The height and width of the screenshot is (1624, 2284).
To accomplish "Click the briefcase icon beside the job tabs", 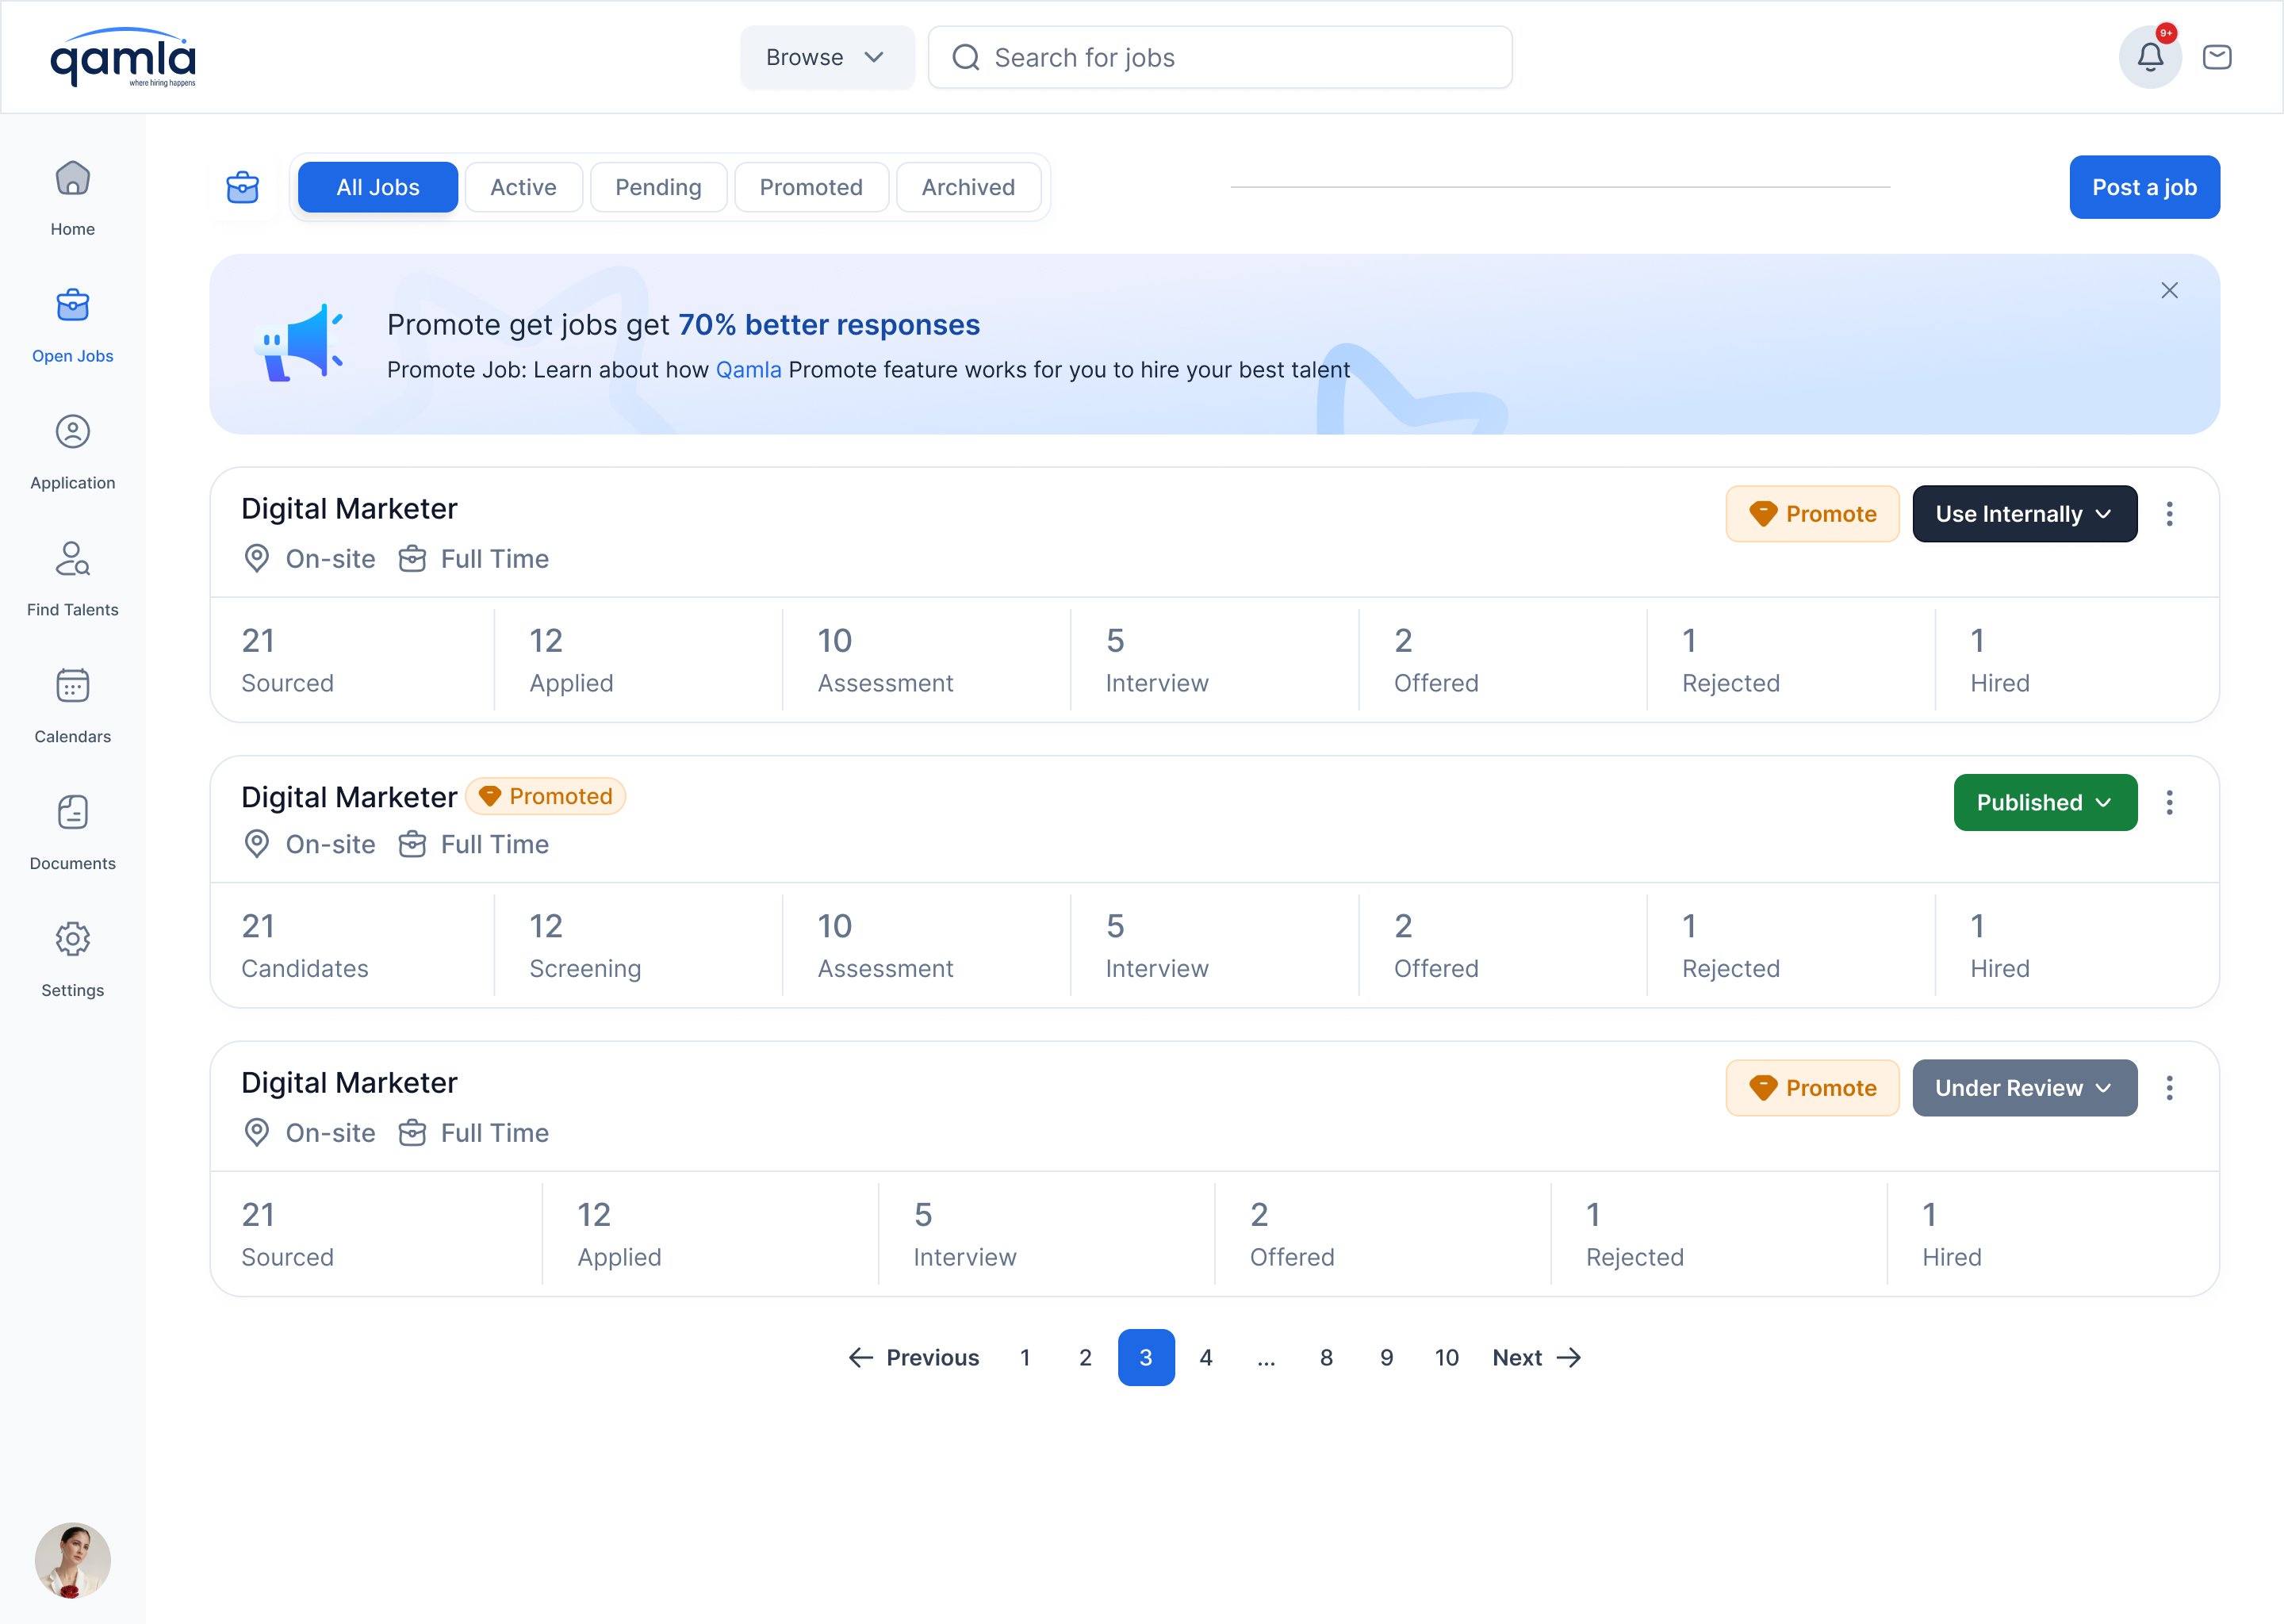I will pos(243,186).
